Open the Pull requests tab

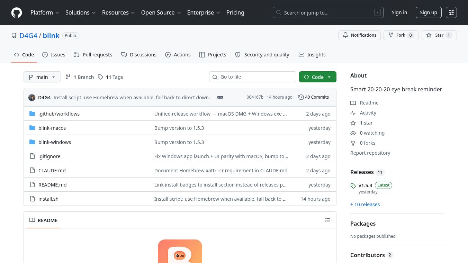(93, 55)
